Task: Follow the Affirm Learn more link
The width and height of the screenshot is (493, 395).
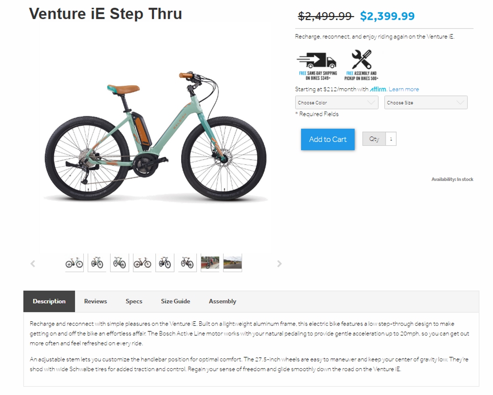Action: pyautogui.click(x=404, y=90)
